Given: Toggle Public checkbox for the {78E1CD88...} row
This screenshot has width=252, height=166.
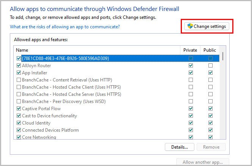Looking at the screenshot, I should click(x=210, y=58).
